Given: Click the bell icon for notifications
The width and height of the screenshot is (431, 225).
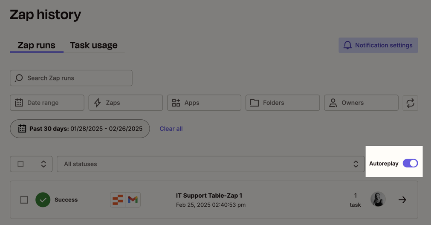Looking at the screenshot, I should point(347,45).
